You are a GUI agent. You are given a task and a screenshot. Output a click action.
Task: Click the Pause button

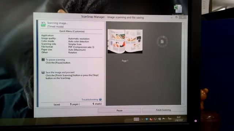coord(120,111)
